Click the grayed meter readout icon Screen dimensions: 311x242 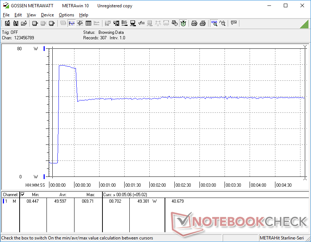point(150,23)
